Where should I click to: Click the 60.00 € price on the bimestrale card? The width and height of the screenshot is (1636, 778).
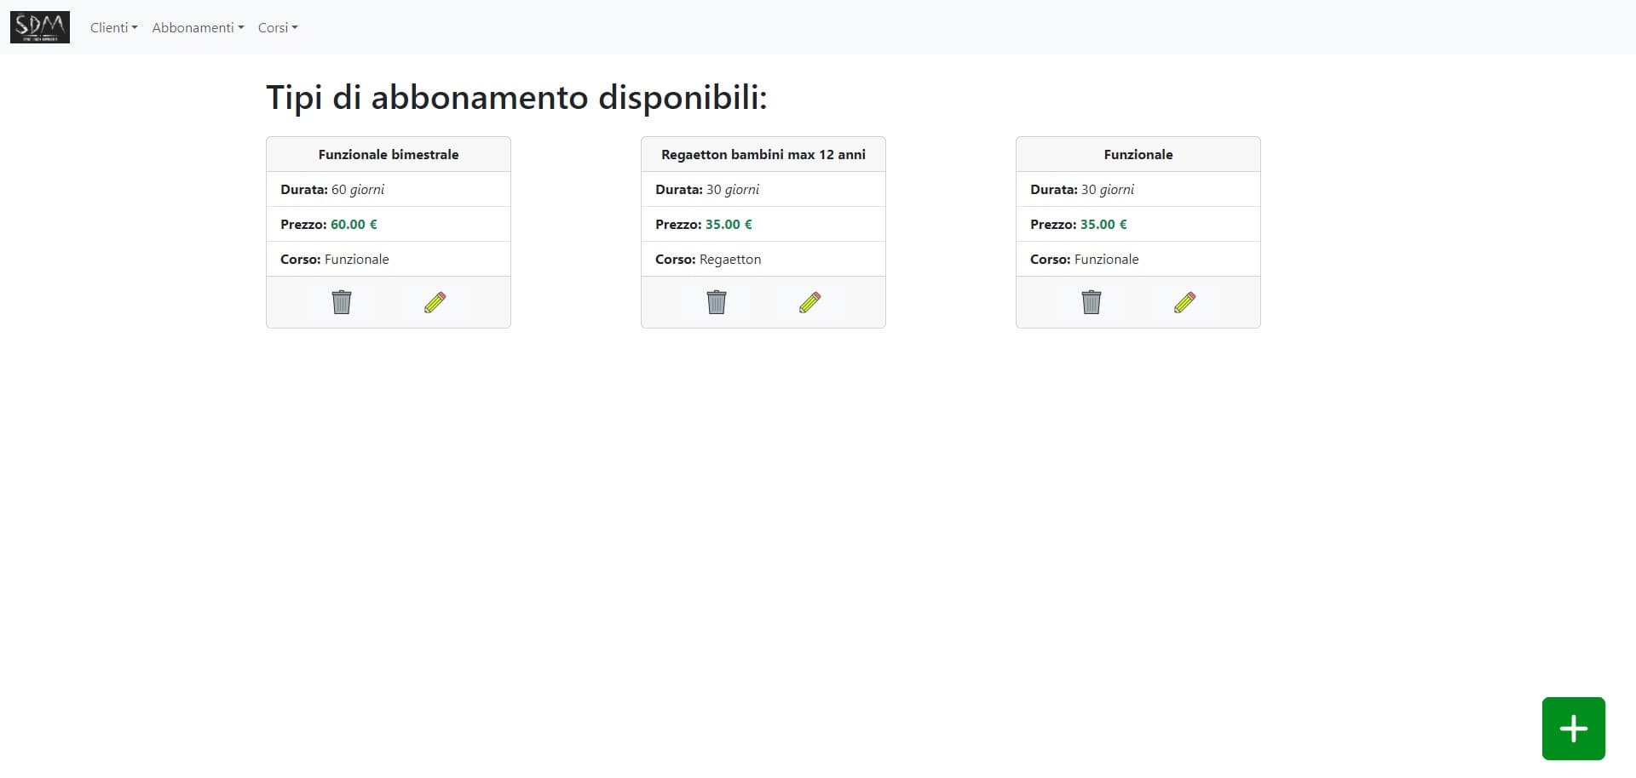(x=354, y=224)
